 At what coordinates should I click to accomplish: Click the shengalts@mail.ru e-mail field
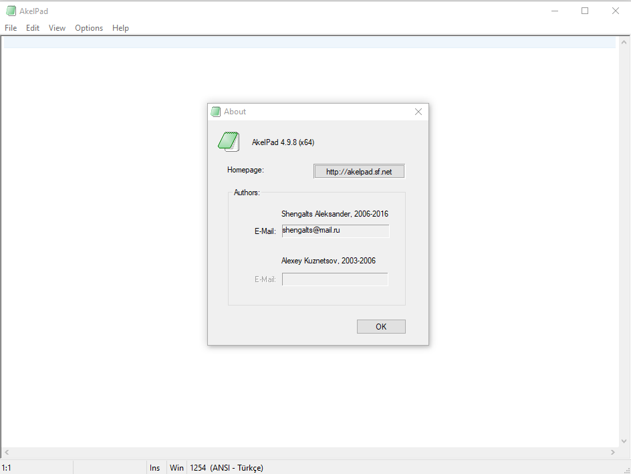[336, 231]
